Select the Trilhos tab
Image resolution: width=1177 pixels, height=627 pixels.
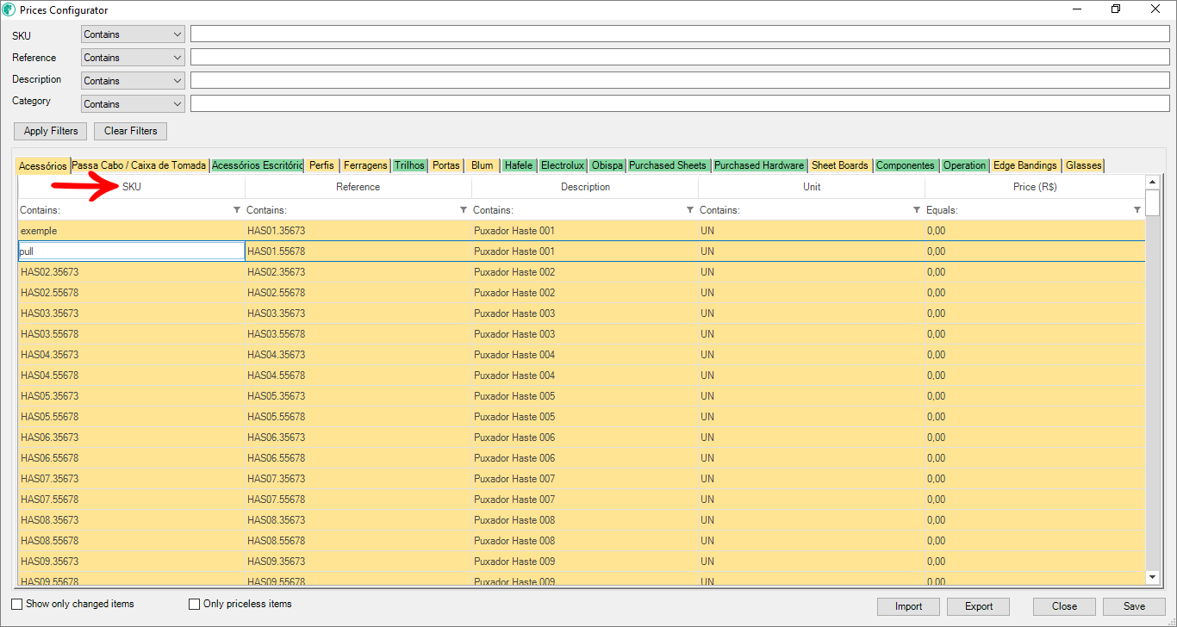tap(409, 165)
